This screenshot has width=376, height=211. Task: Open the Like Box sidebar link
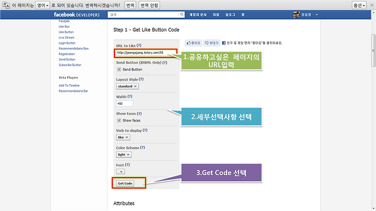pyautogui.click(x=64, y=27)
